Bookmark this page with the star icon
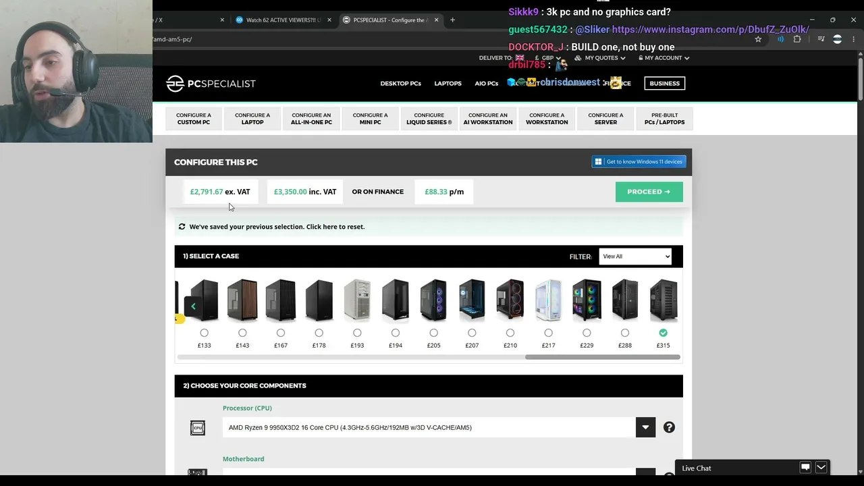This screenshot has width=864, height=486. (758, 39)
